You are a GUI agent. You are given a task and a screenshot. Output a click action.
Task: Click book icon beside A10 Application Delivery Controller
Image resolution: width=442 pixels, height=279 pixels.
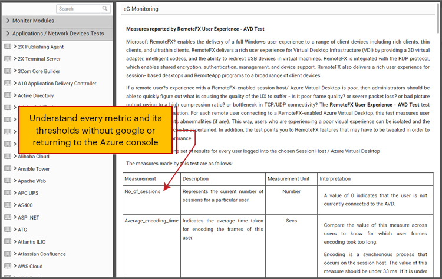[x=8, y=83]
